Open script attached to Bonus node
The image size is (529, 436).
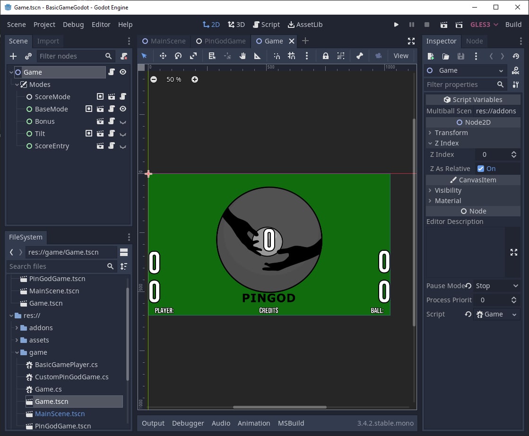[x=112, y=121]
